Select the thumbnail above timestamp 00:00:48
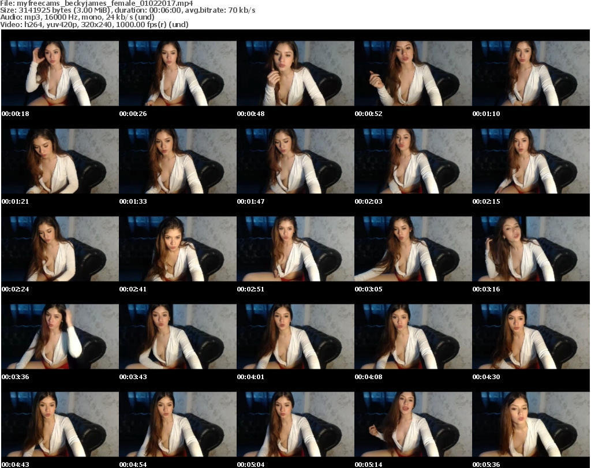 coord(295,73)
